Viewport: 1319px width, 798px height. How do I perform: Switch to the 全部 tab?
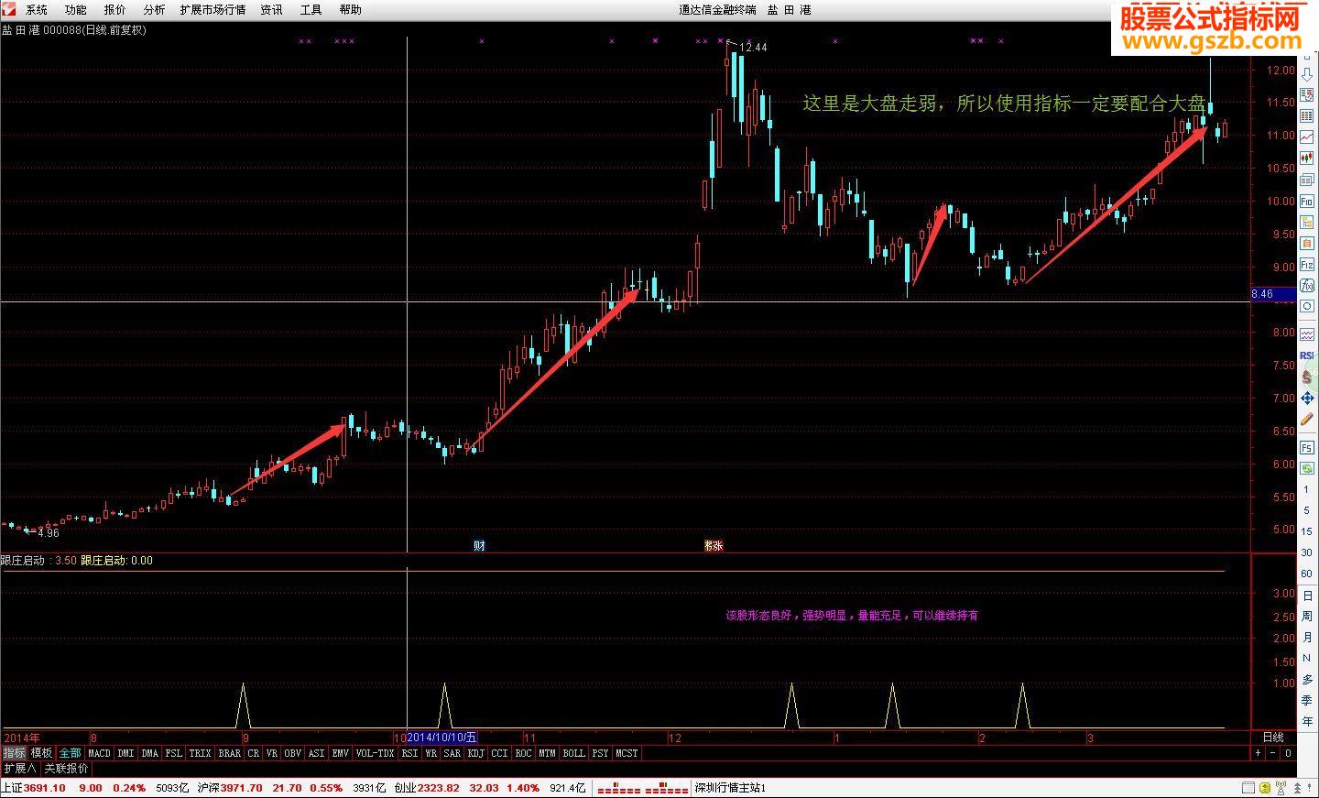click(x=71, y=753)
